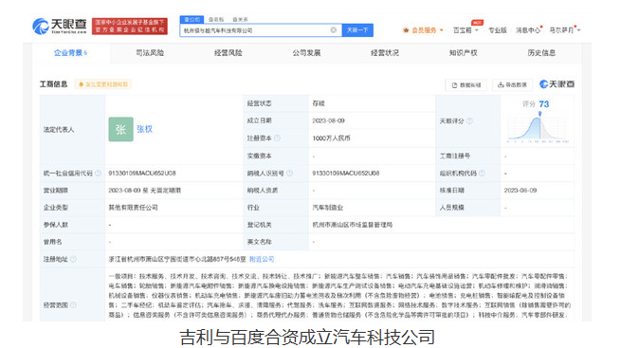This screenshot has width=621, height=348.
Task: Click taxpayer ID 91330109MACU652U08 beside 纳税人识别号
Action: click(346, 173)
